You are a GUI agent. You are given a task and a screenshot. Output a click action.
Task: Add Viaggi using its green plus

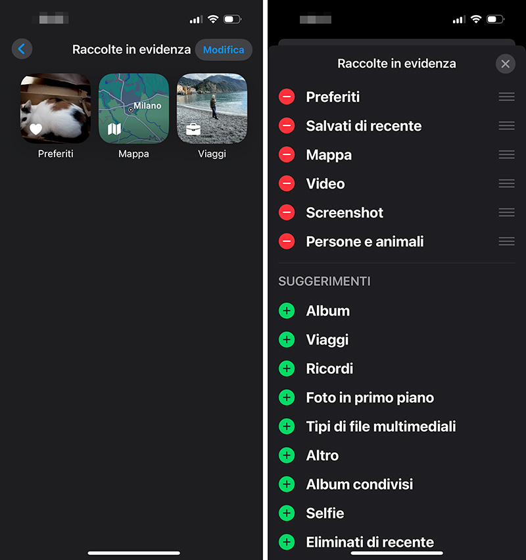coord(287,340)
